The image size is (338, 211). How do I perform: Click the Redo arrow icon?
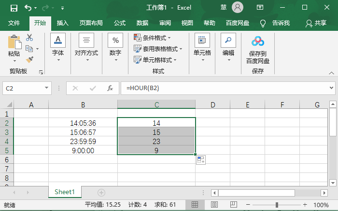[x=45, y=8]
